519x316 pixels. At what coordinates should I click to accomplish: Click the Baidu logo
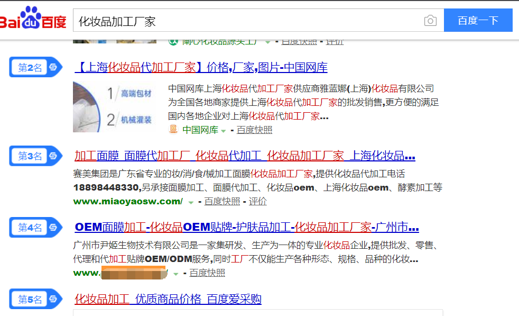pos(33,18)
